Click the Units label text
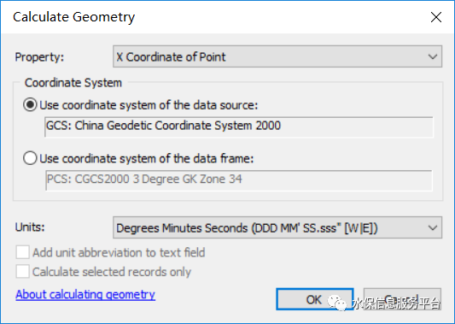The height and width of the screenshot is (324, 455). 30,227
